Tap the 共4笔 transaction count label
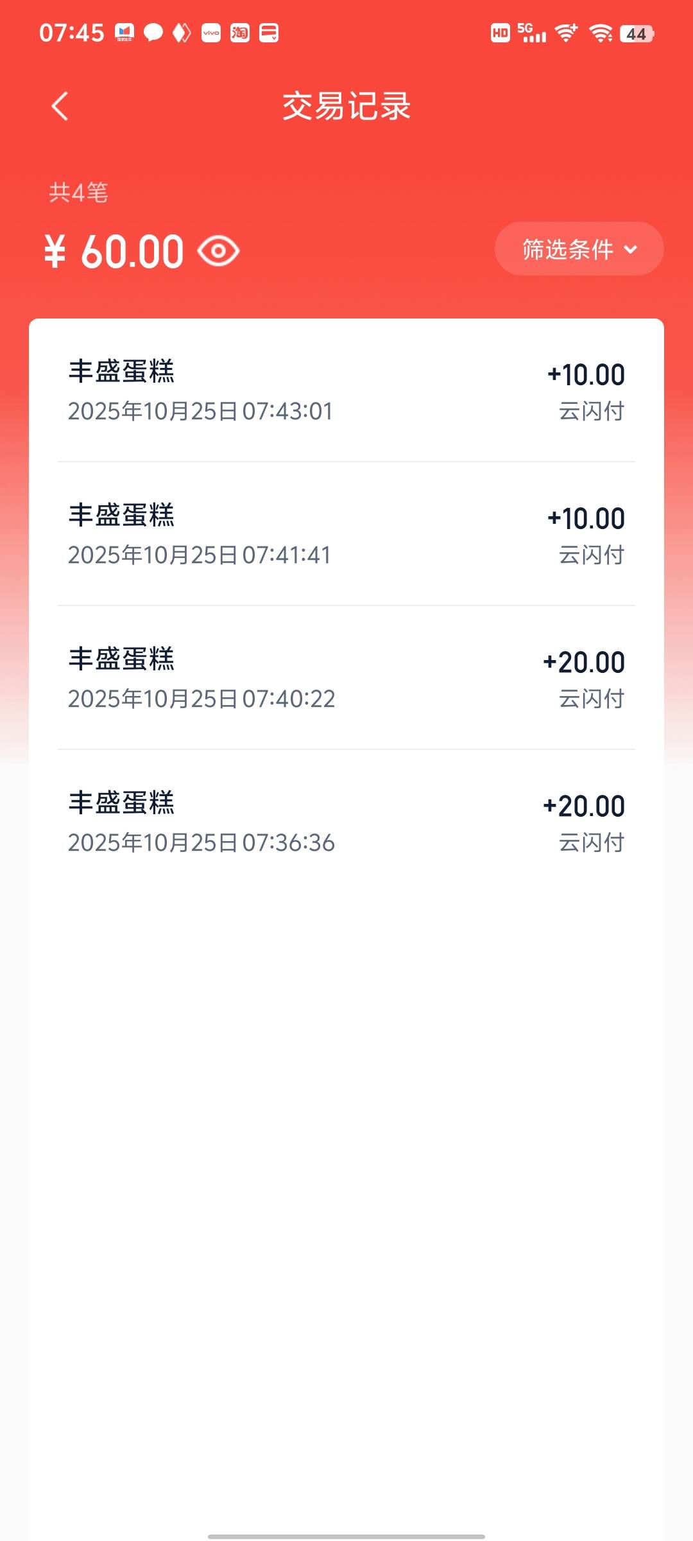This screenshot has width=693, height=1541. (79, 193)
